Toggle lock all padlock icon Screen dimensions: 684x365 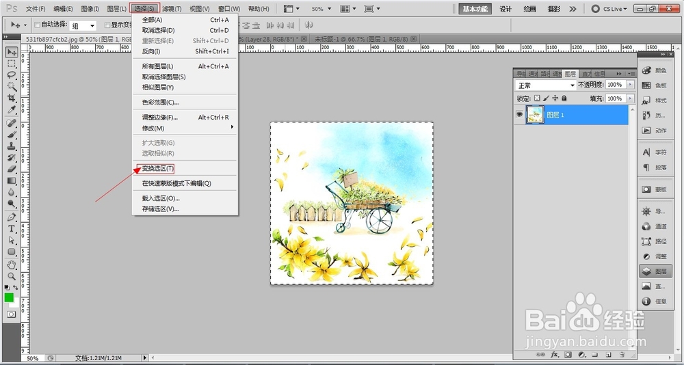(564, 98)
